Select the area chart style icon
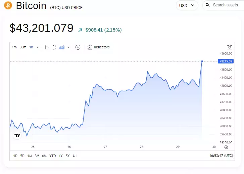This screenshot has width=244, height=174. tap(61, 47)
